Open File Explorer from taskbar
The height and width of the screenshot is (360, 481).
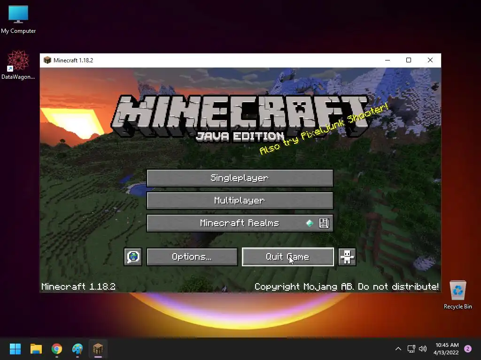coord(36,349)
